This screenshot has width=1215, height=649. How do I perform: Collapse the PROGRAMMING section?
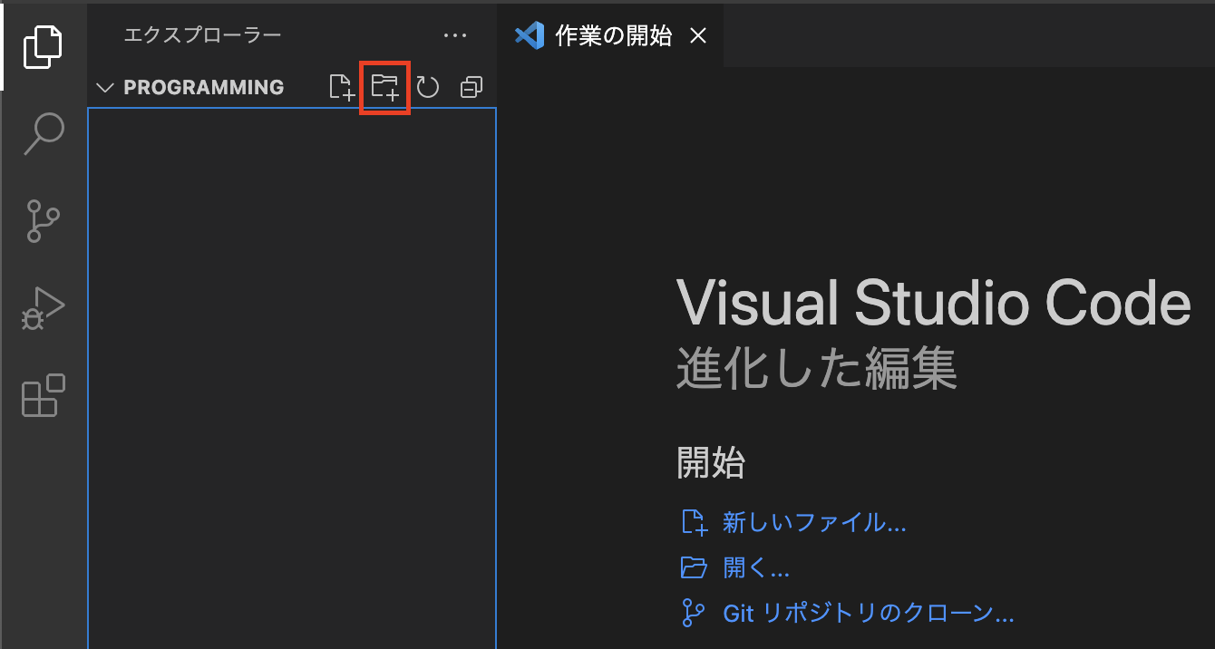(x=104, y=87)
